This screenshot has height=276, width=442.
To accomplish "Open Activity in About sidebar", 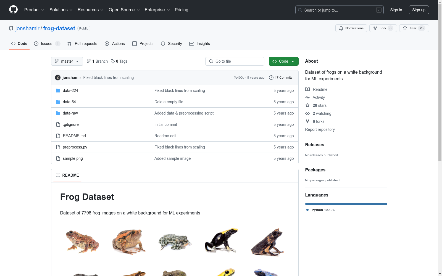I will (315, 97).
